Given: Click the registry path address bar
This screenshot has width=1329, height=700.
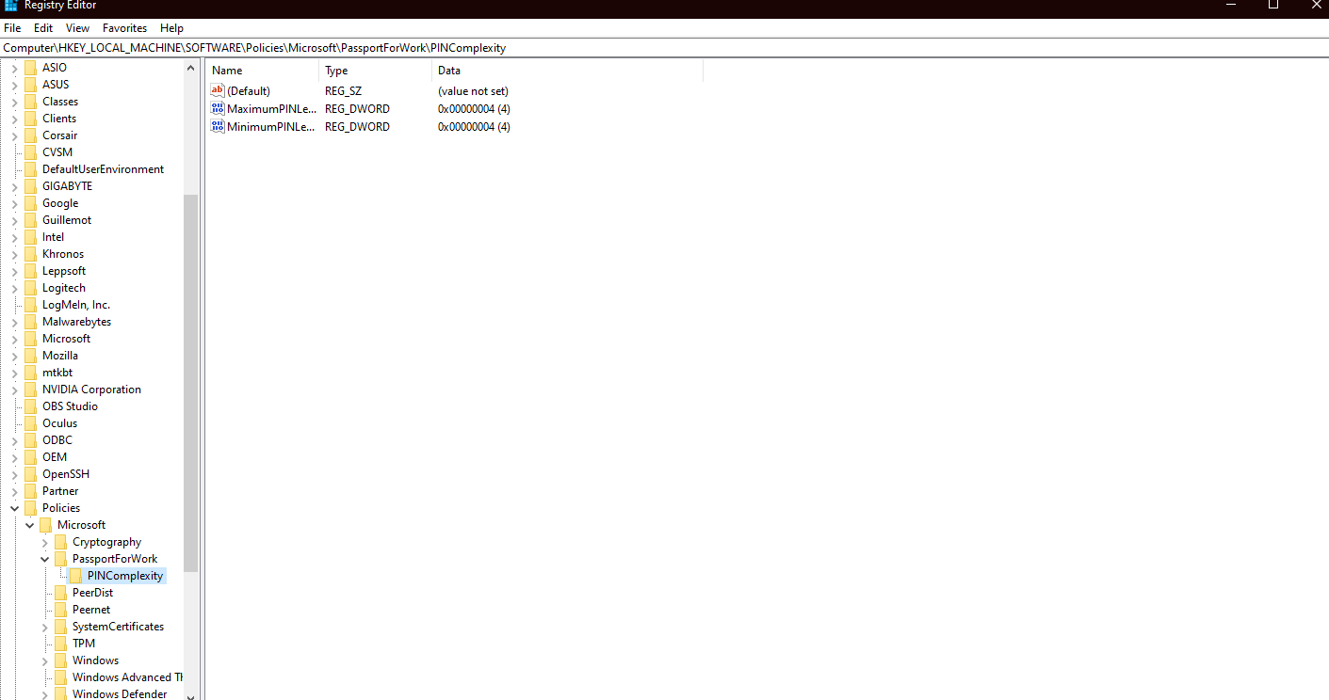Looking at the screenshot, I should pyautogui.click(x=664, y=48).
